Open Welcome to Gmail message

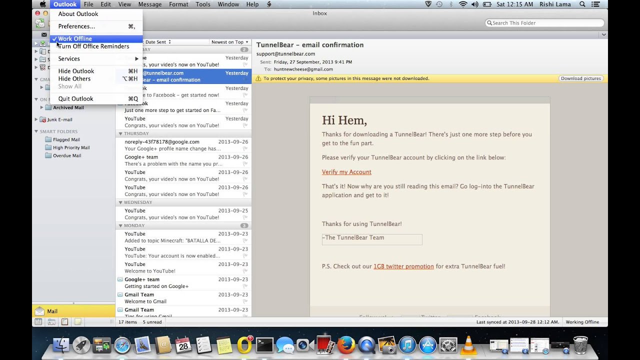point(183,298)
